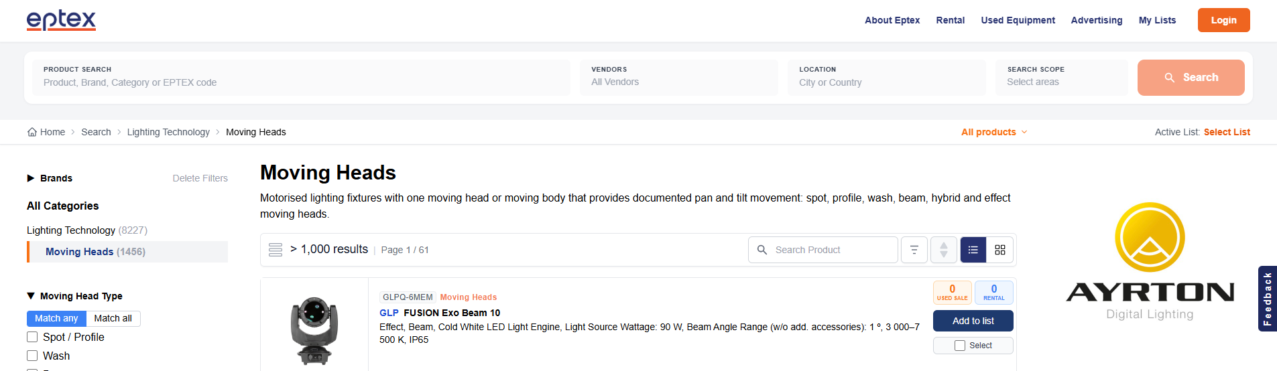Go to Search breadcrumb link

tap(96, 132)
